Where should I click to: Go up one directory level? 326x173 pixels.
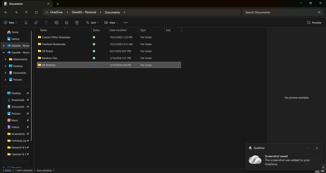tap(26, 12)
